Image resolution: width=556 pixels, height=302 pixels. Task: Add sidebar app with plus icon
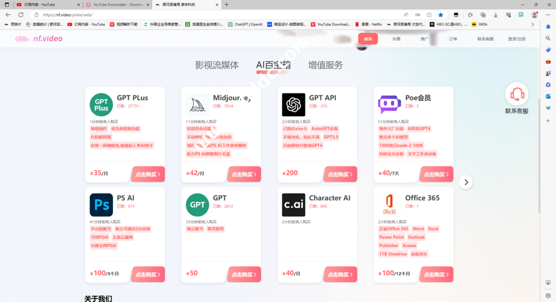(x=548, y=121)
